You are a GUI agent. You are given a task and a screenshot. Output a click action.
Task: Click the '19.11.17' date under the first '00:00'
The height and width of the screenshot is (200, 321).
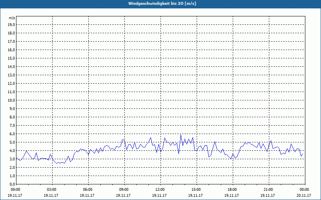tap(15, 195)
